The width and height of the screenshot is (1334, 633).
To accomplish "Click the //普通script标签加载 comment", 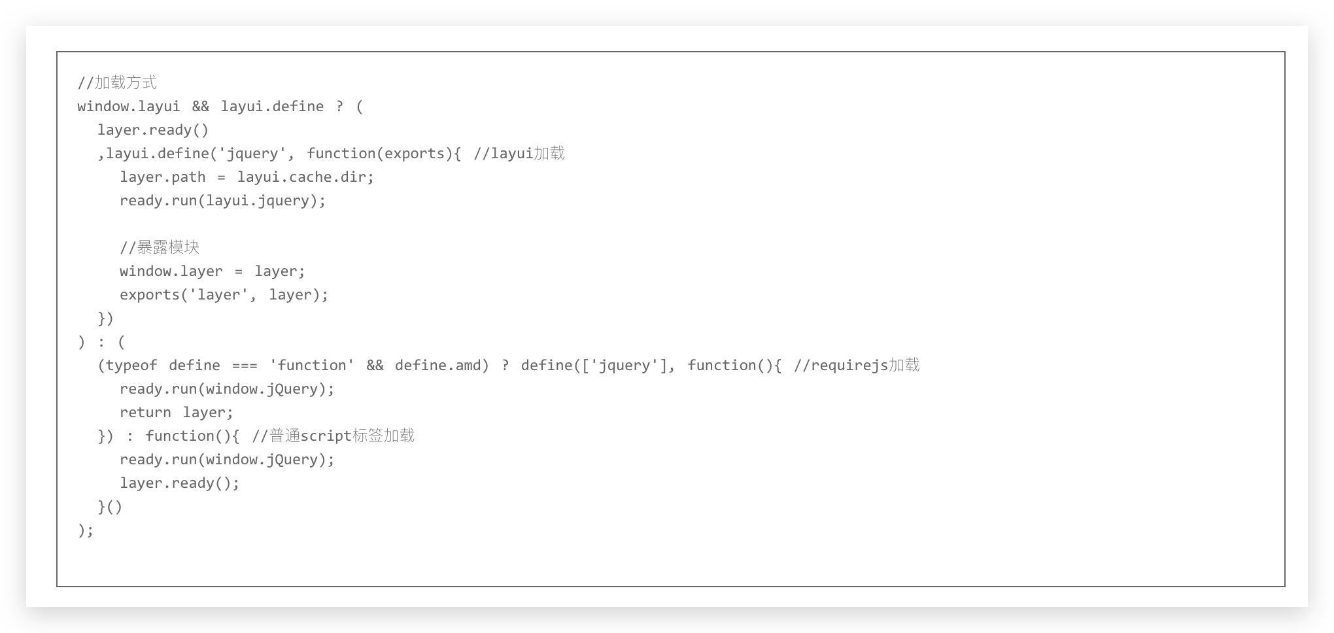I will pyautogui.click(x=333, y=436).
